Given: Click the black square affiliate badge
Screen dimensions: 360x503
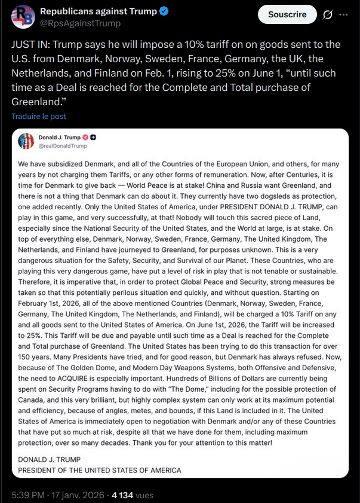Looking at the screenshot, I should (x=93, y=138).
